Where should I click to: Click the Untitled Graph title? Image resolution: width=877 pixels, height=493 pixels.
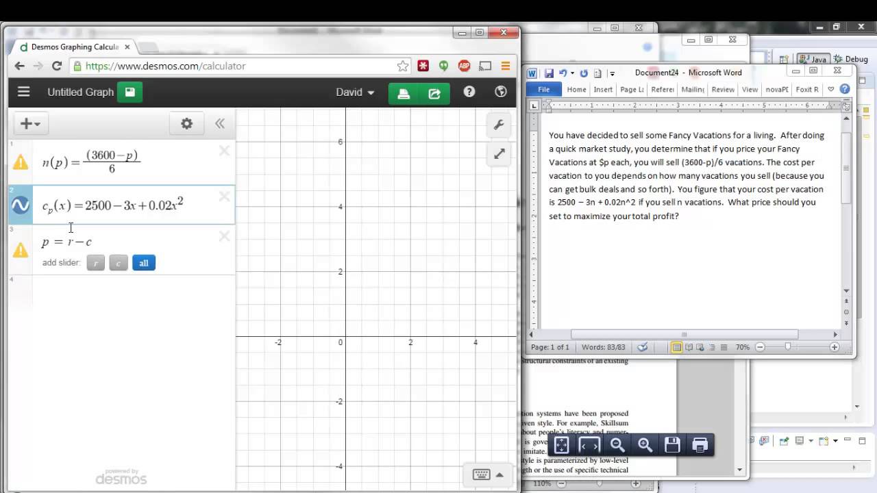point(80,92)
